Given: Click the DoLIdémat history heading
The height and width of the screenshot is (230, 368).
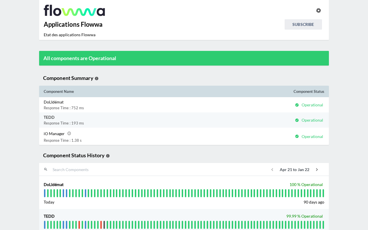Looking at the screenshot, I should point(54,185).
